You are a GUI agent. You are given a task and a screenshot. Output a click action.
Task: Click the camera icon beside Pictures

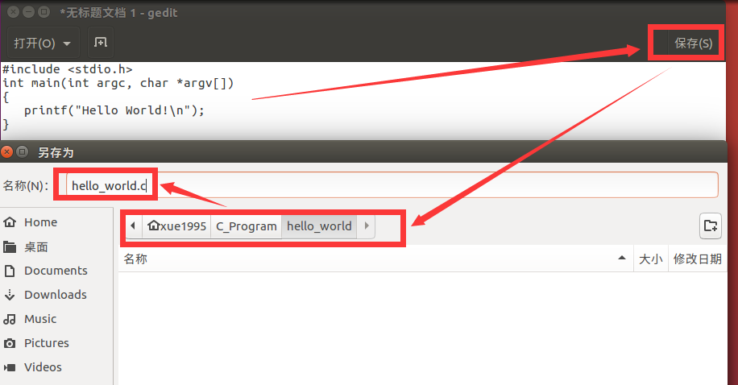click(10, 343)
